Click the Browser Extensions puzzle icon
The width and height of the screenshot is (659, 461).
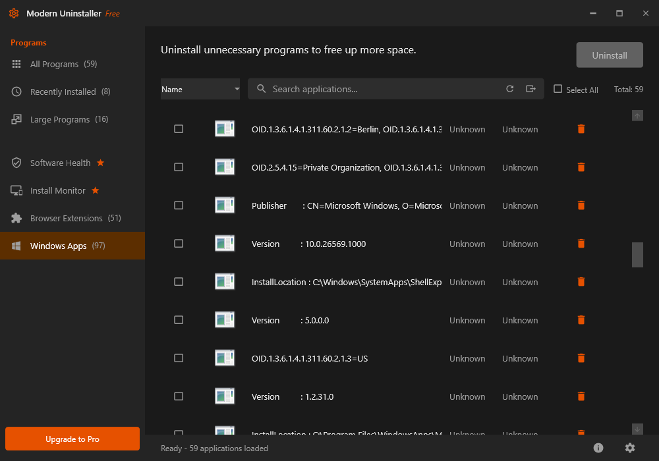pos(16,219)
